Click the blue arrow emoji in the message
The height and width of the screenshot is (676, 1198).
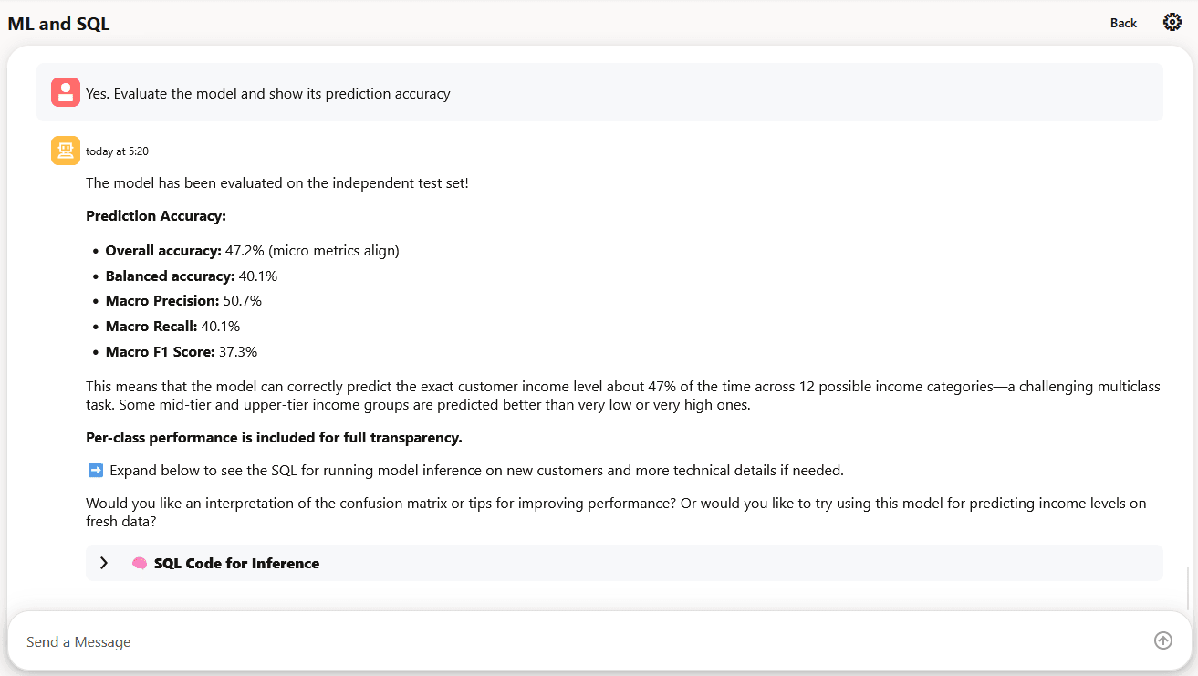(94, 469)
